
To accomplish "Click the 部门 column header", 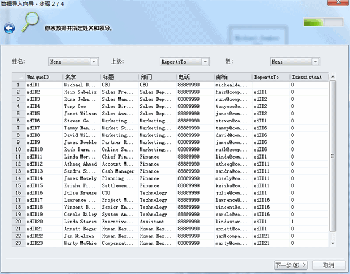I will [157, 77].
